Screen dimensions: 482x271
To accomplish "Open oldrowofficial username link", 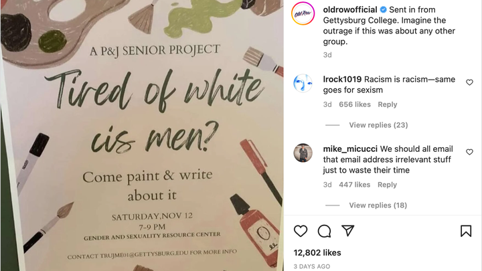I will point(350,10).
